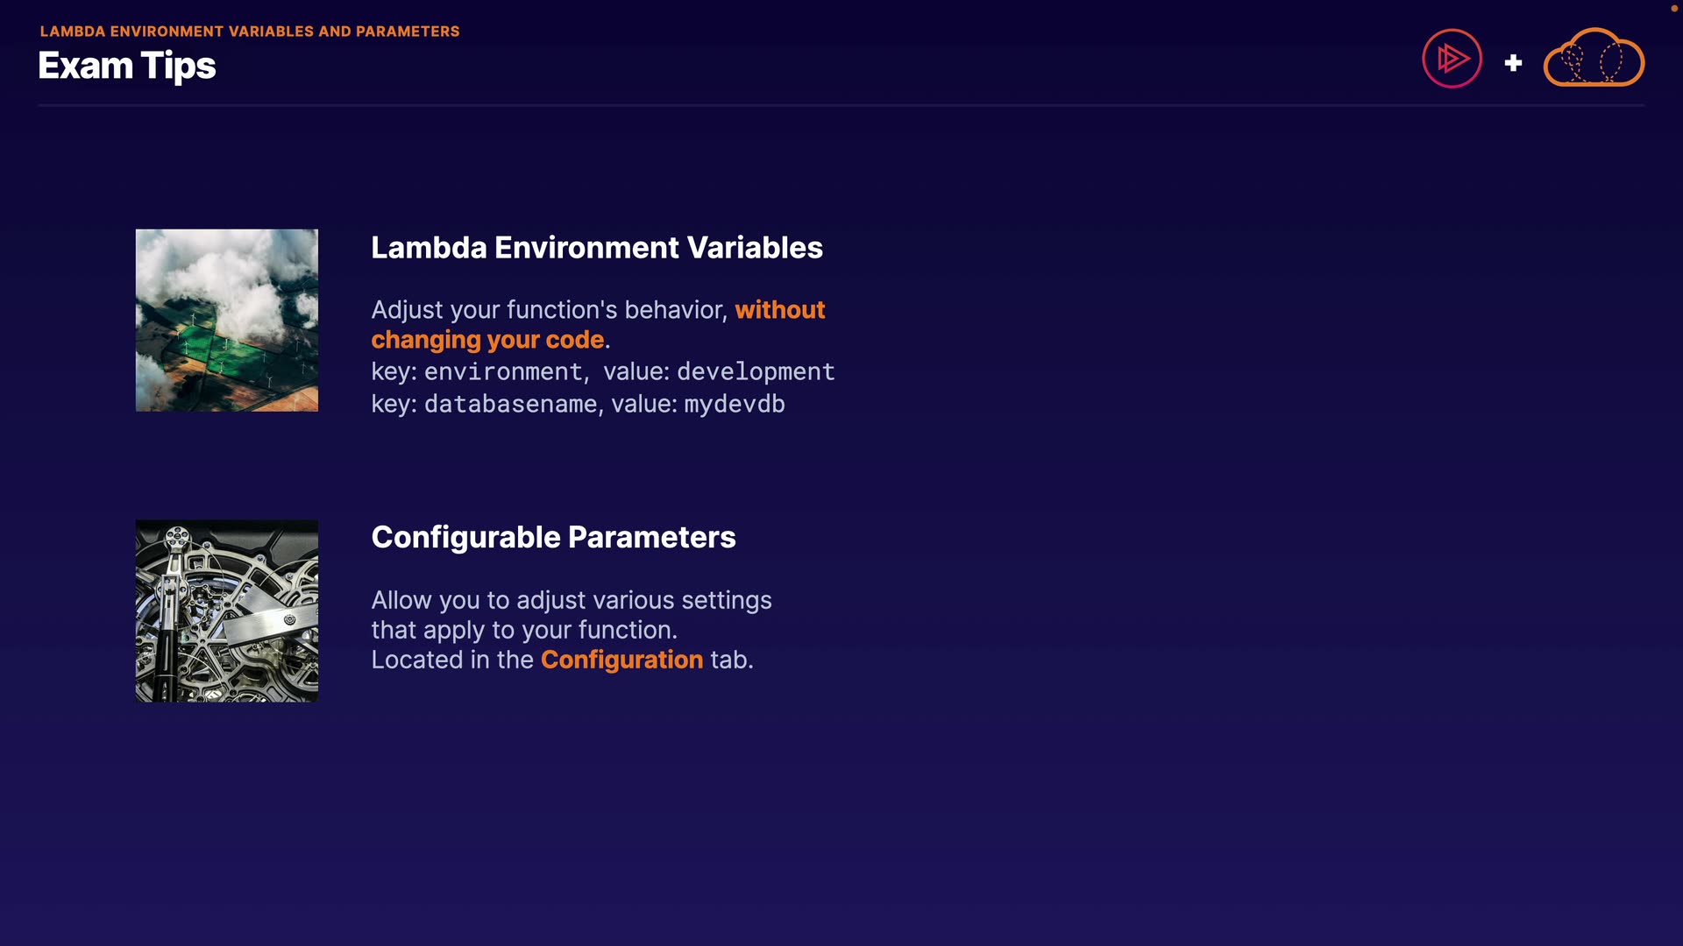
Task: Select the "environment" key text
Action: coord(503,372)
